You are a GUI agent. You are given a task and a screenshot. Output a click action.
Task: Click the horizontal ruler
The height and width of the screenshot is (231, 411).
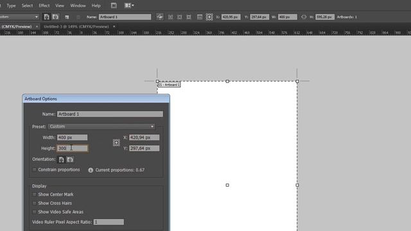[205, 33]
